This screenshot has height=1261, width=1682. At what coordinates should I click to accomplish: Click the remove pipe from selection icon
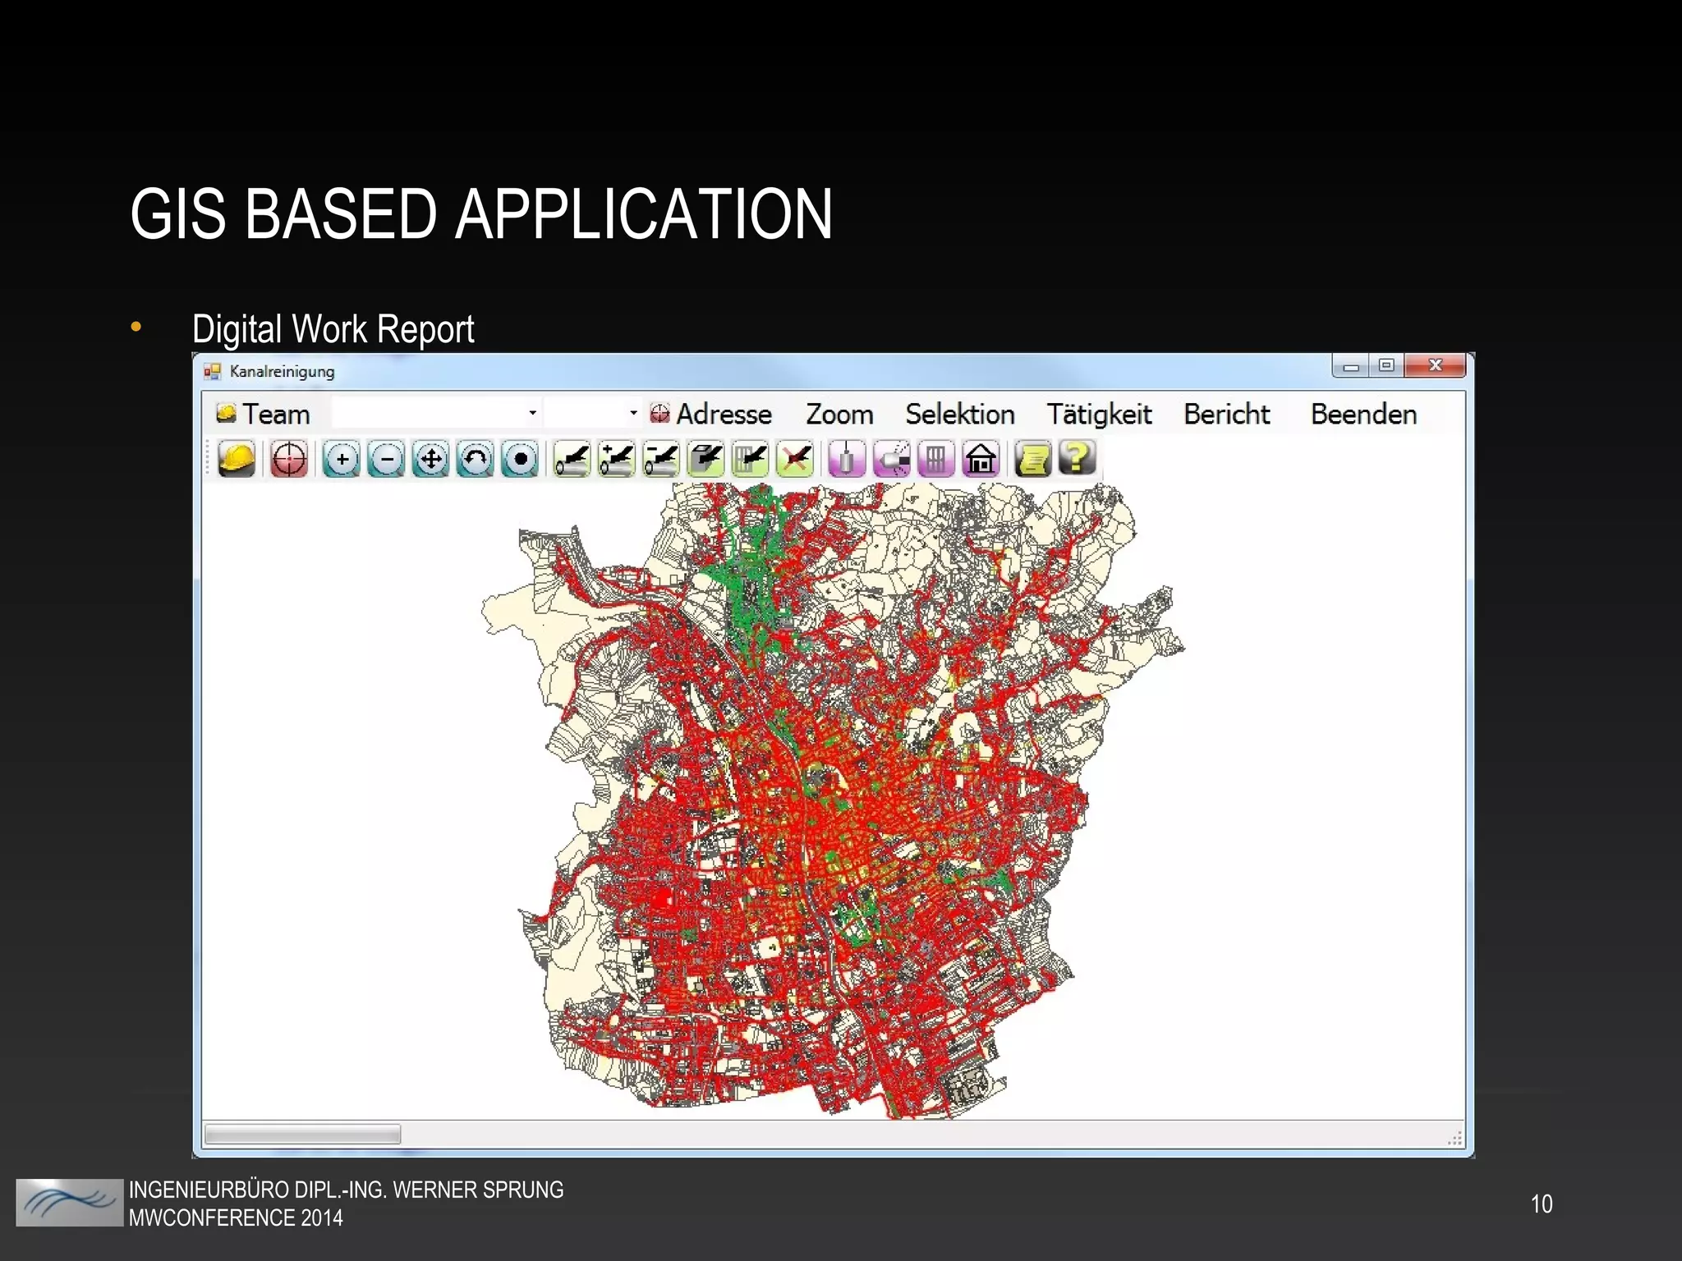click(x=661, y=459)
